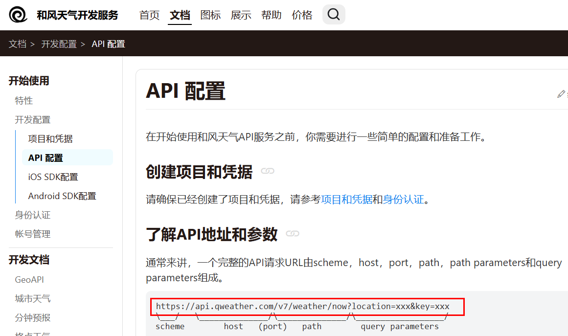Expand 城市天气 in the sidebar
Image resolution: width=568 pixels, height=336 pixels.
coord(33,299)
